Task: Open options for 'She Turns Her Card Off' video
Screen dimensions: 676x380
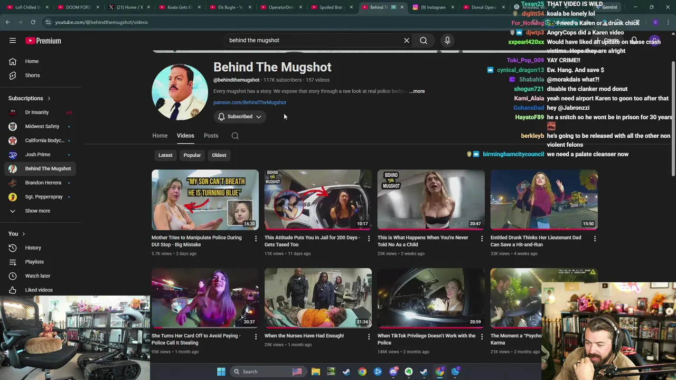Action: coord(256,337)
